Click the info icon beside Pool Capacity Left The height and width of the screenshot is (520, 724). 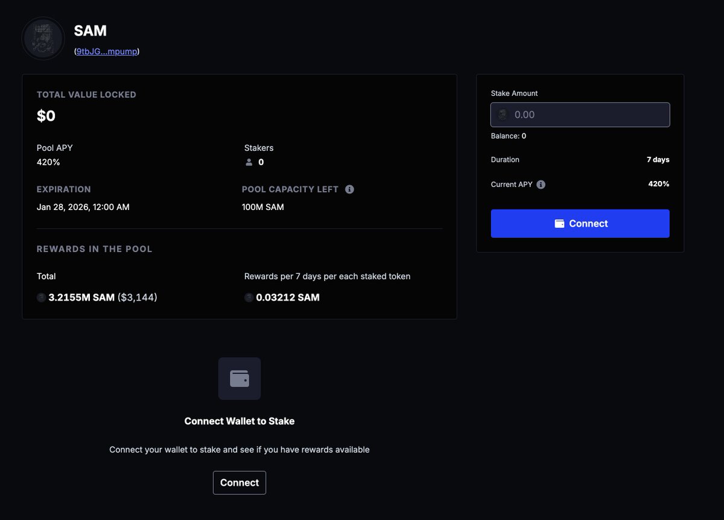349,189
